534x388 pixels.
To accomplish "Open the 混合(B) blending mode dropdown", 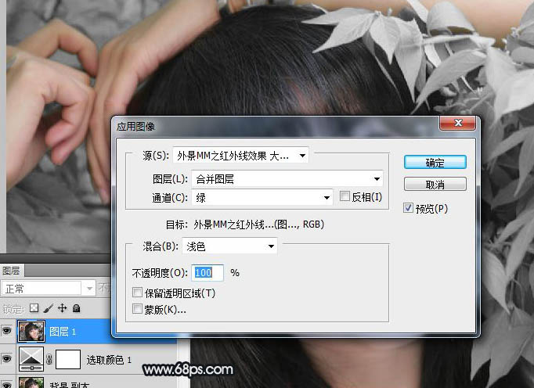I will [x=230, y=246].
